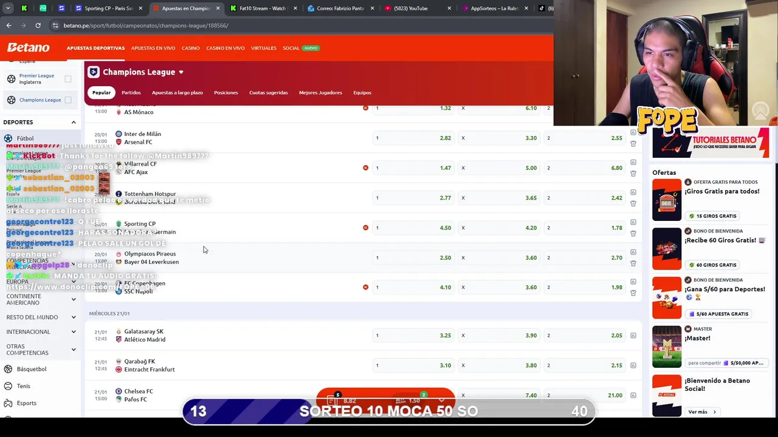Click the Champions League shield icon in header
This screenshot has height=437, width=778.
pyautogui.click(x=94, y=72)
